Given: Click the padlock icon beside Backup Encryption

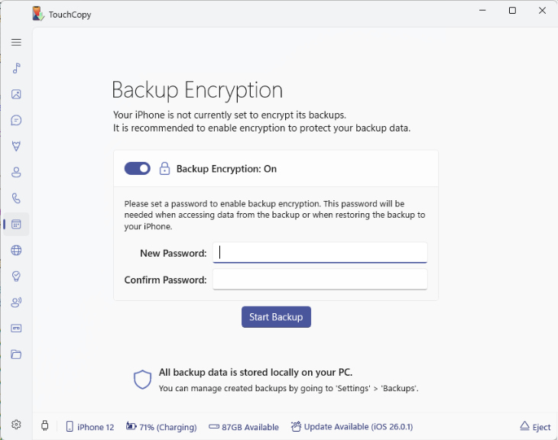Looking at the screenshot, I should coord(164,169).
